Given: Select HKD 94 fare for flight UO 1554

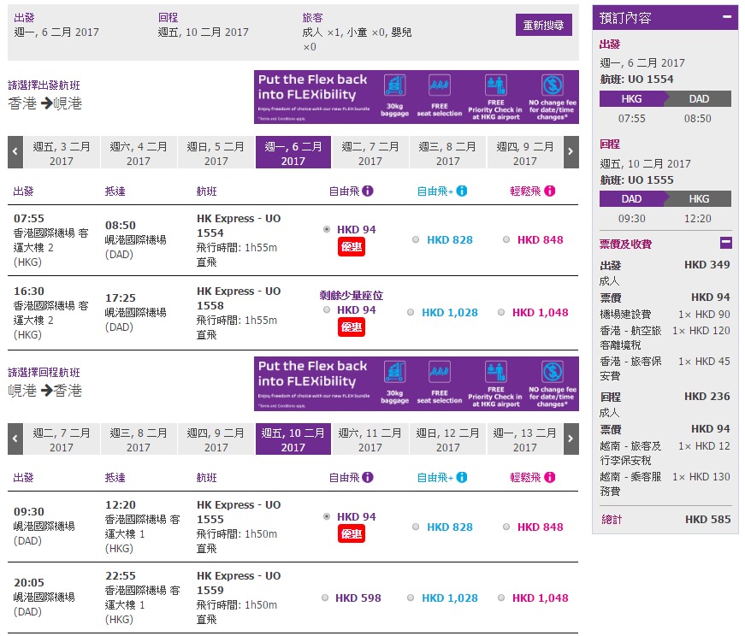Looking at the screenshot, I should point(327,229).
